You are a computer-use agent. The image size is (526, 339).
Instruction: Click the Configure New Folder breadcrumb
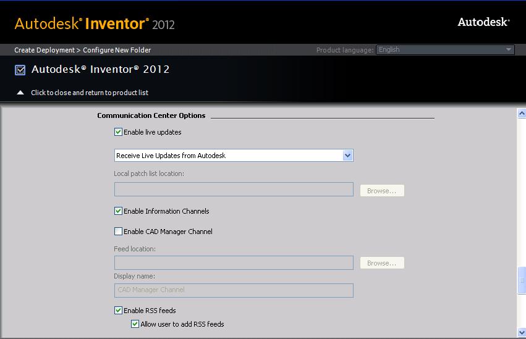117,50
